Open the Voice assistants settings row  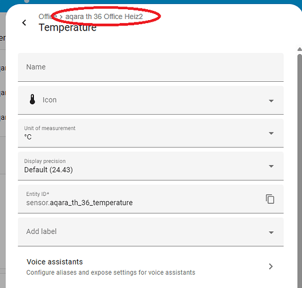(151, 267)
